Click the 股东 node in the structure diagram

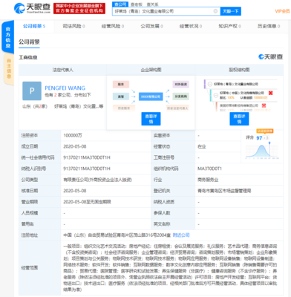coord(121,85)
